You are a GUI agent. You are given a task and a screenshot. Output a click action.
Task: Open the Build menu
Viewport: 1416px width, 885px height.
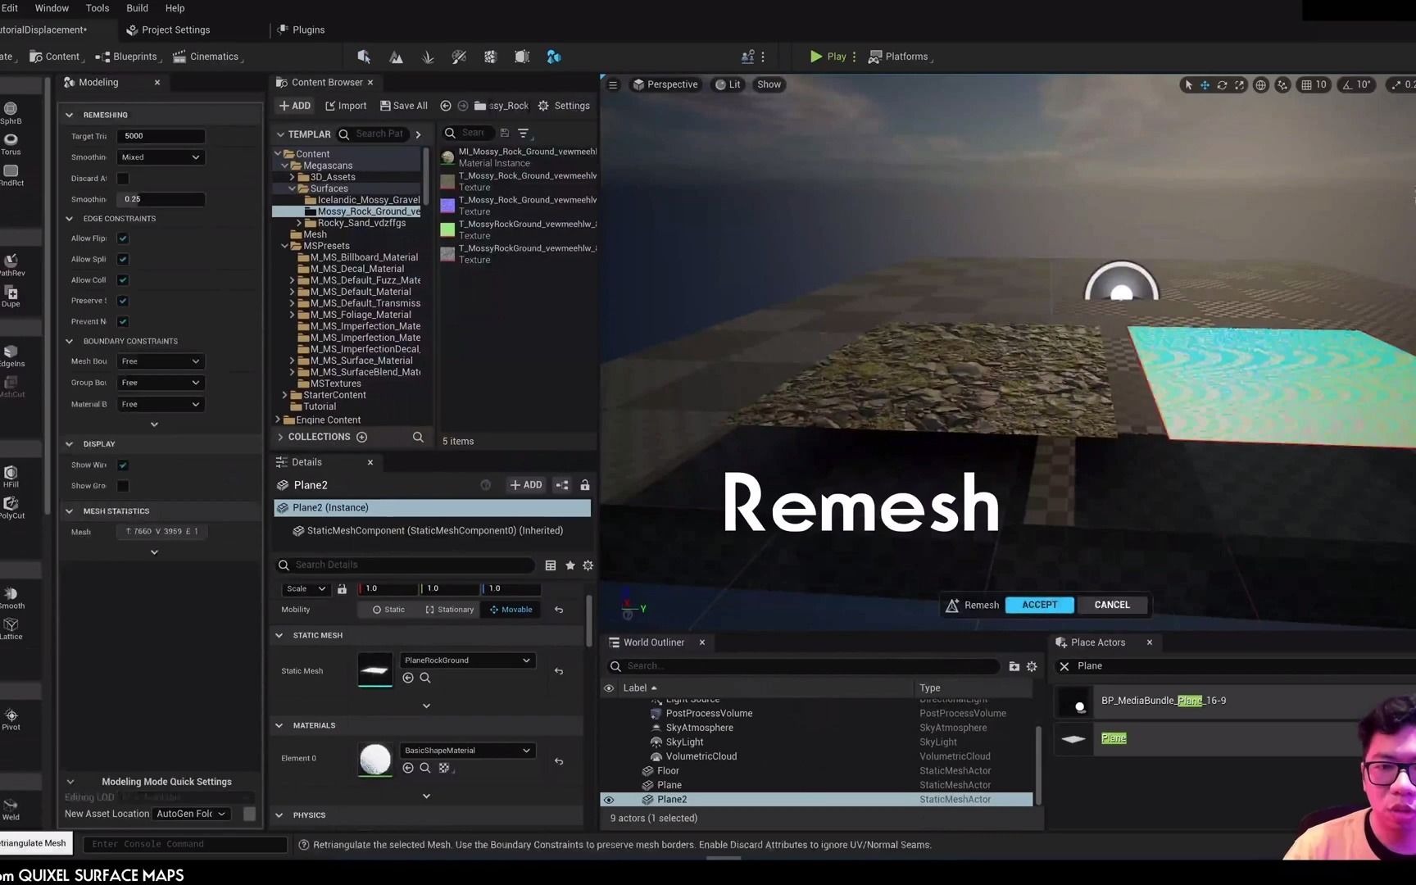pos(137,8)
